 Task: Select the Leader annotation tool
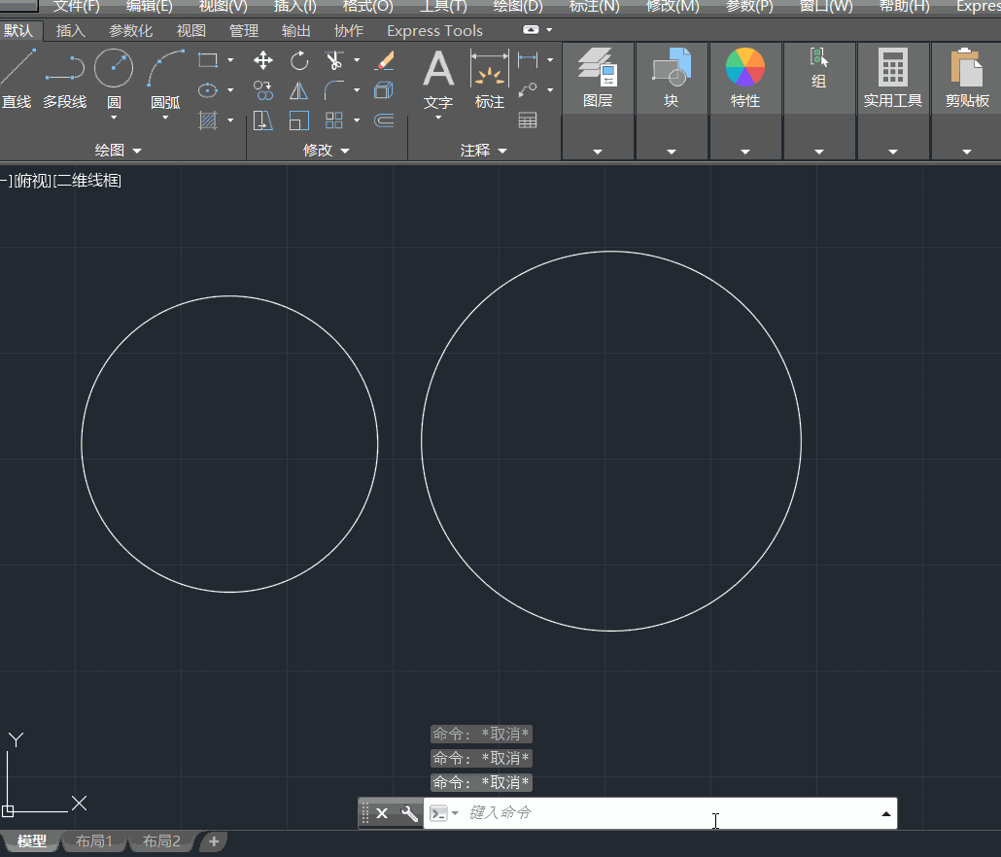pyautogui.click(x=528, y=90)
